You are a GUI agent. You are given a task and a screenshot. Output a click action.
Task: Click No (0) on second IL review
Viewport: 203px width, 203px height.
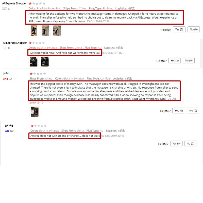[x=189, y=60]
